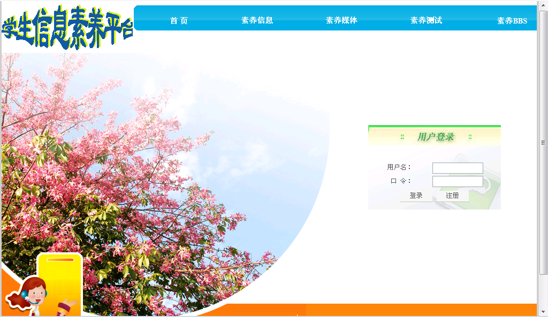Viewport: 548px width, 317px height.
Task: Visit the 素养BBS navigation link
Action: tap(512, 21)
